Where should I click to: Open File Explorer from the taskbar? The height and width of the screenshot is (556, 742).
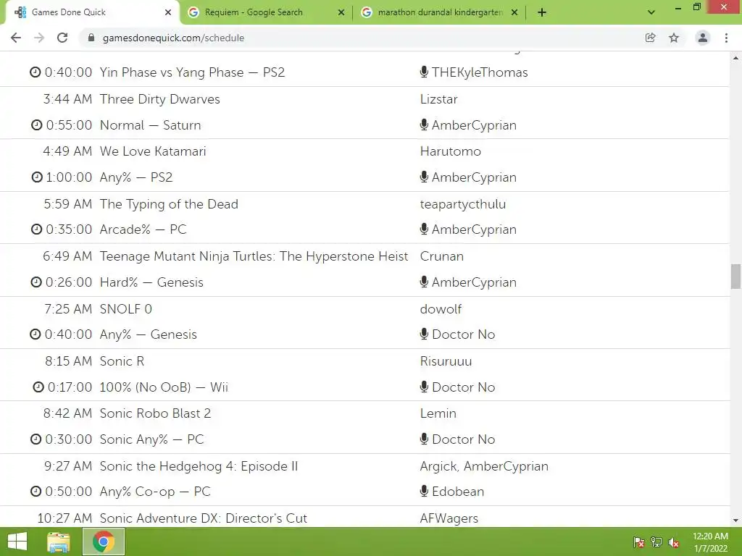coord(59,542)
